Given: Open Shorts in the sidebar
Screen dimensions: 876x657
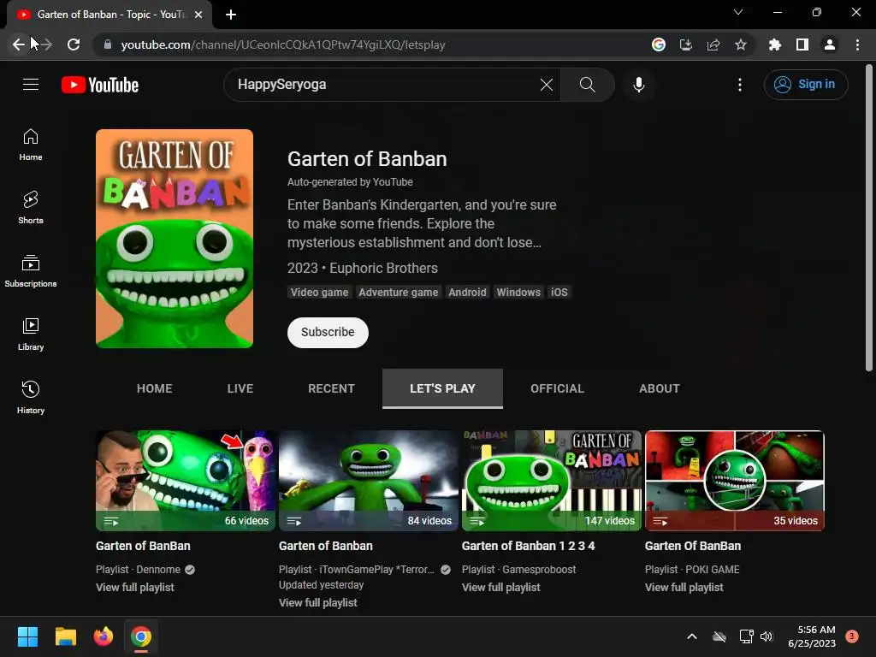Looking at the screenshot, I should (x=31, y=208).
